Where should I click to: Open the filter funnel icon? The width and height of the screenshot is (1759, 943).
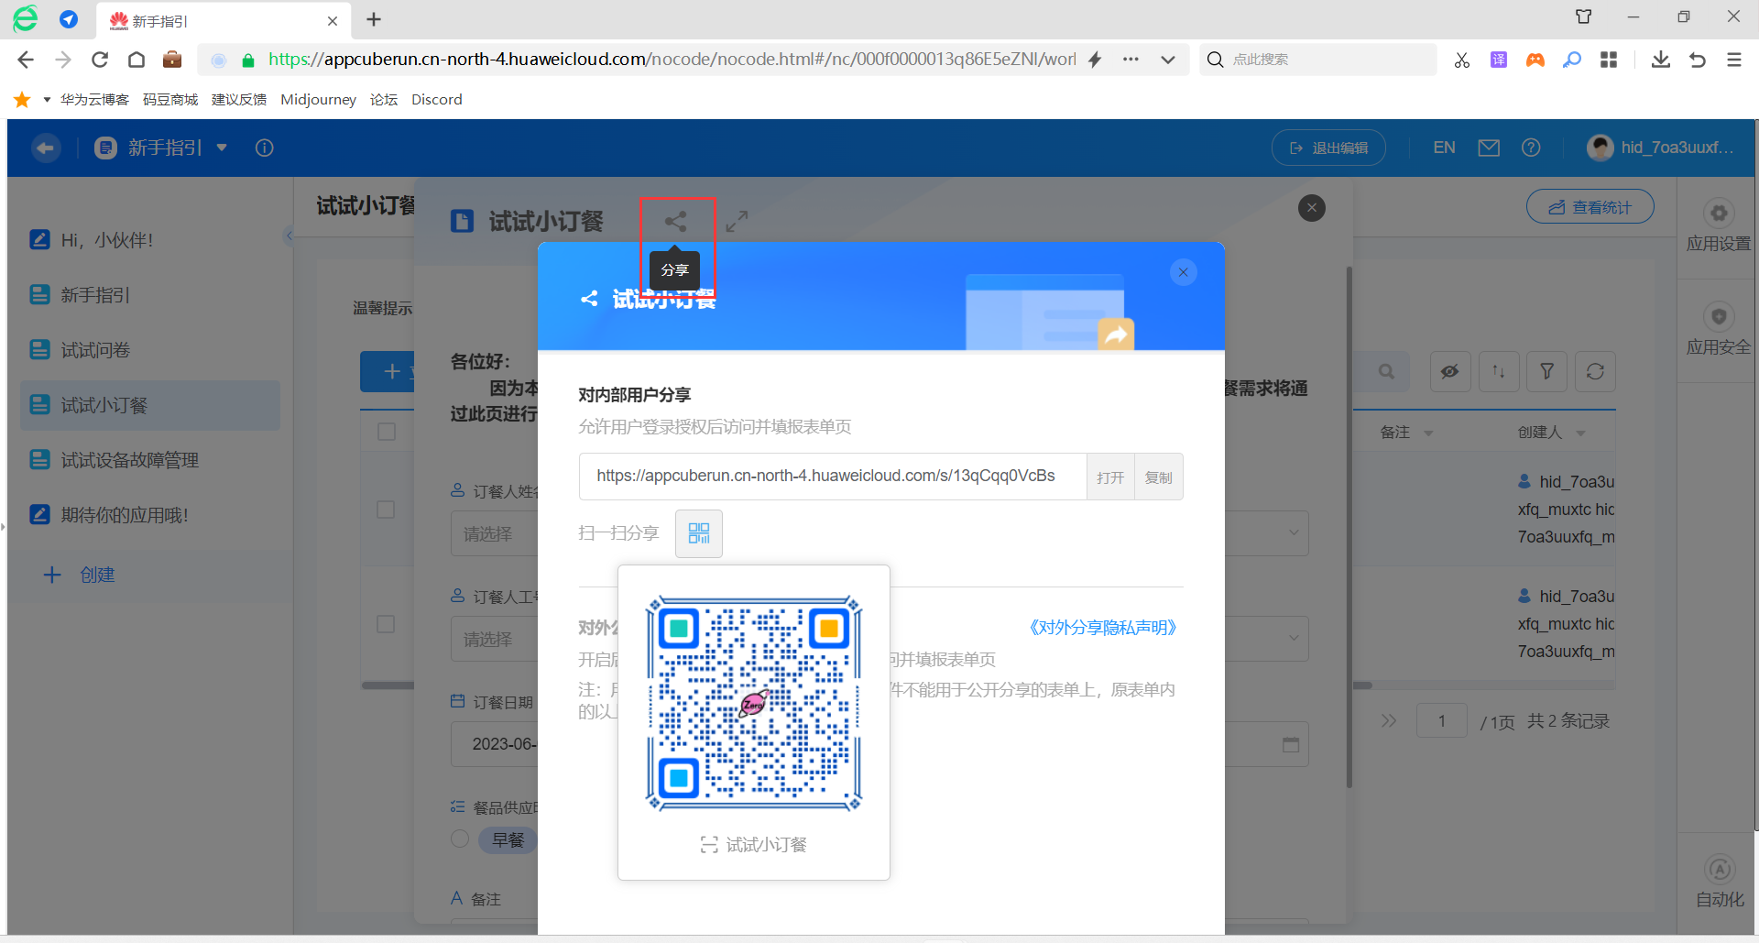(x=1547, y=372)
